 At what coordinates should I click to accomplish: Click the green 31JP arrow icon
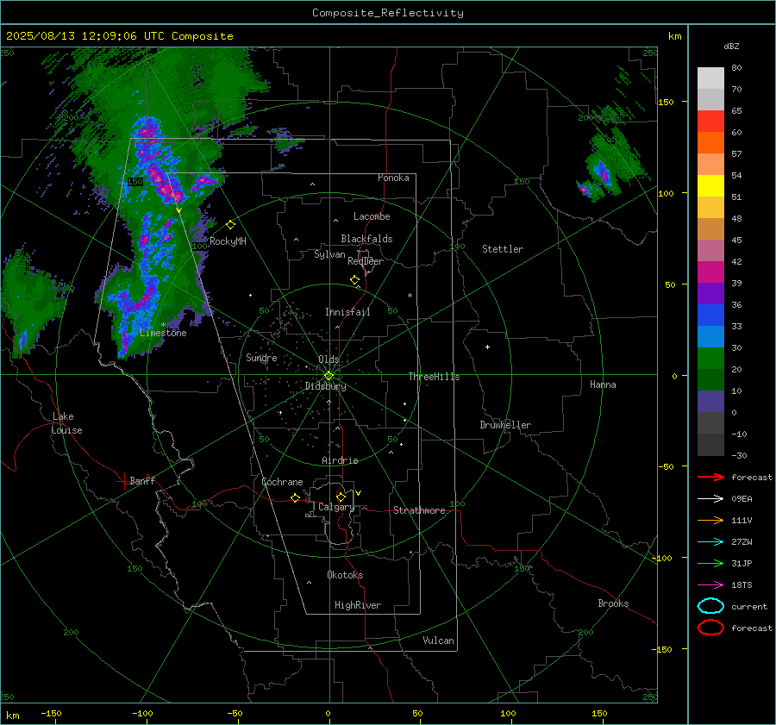[710, 563]
